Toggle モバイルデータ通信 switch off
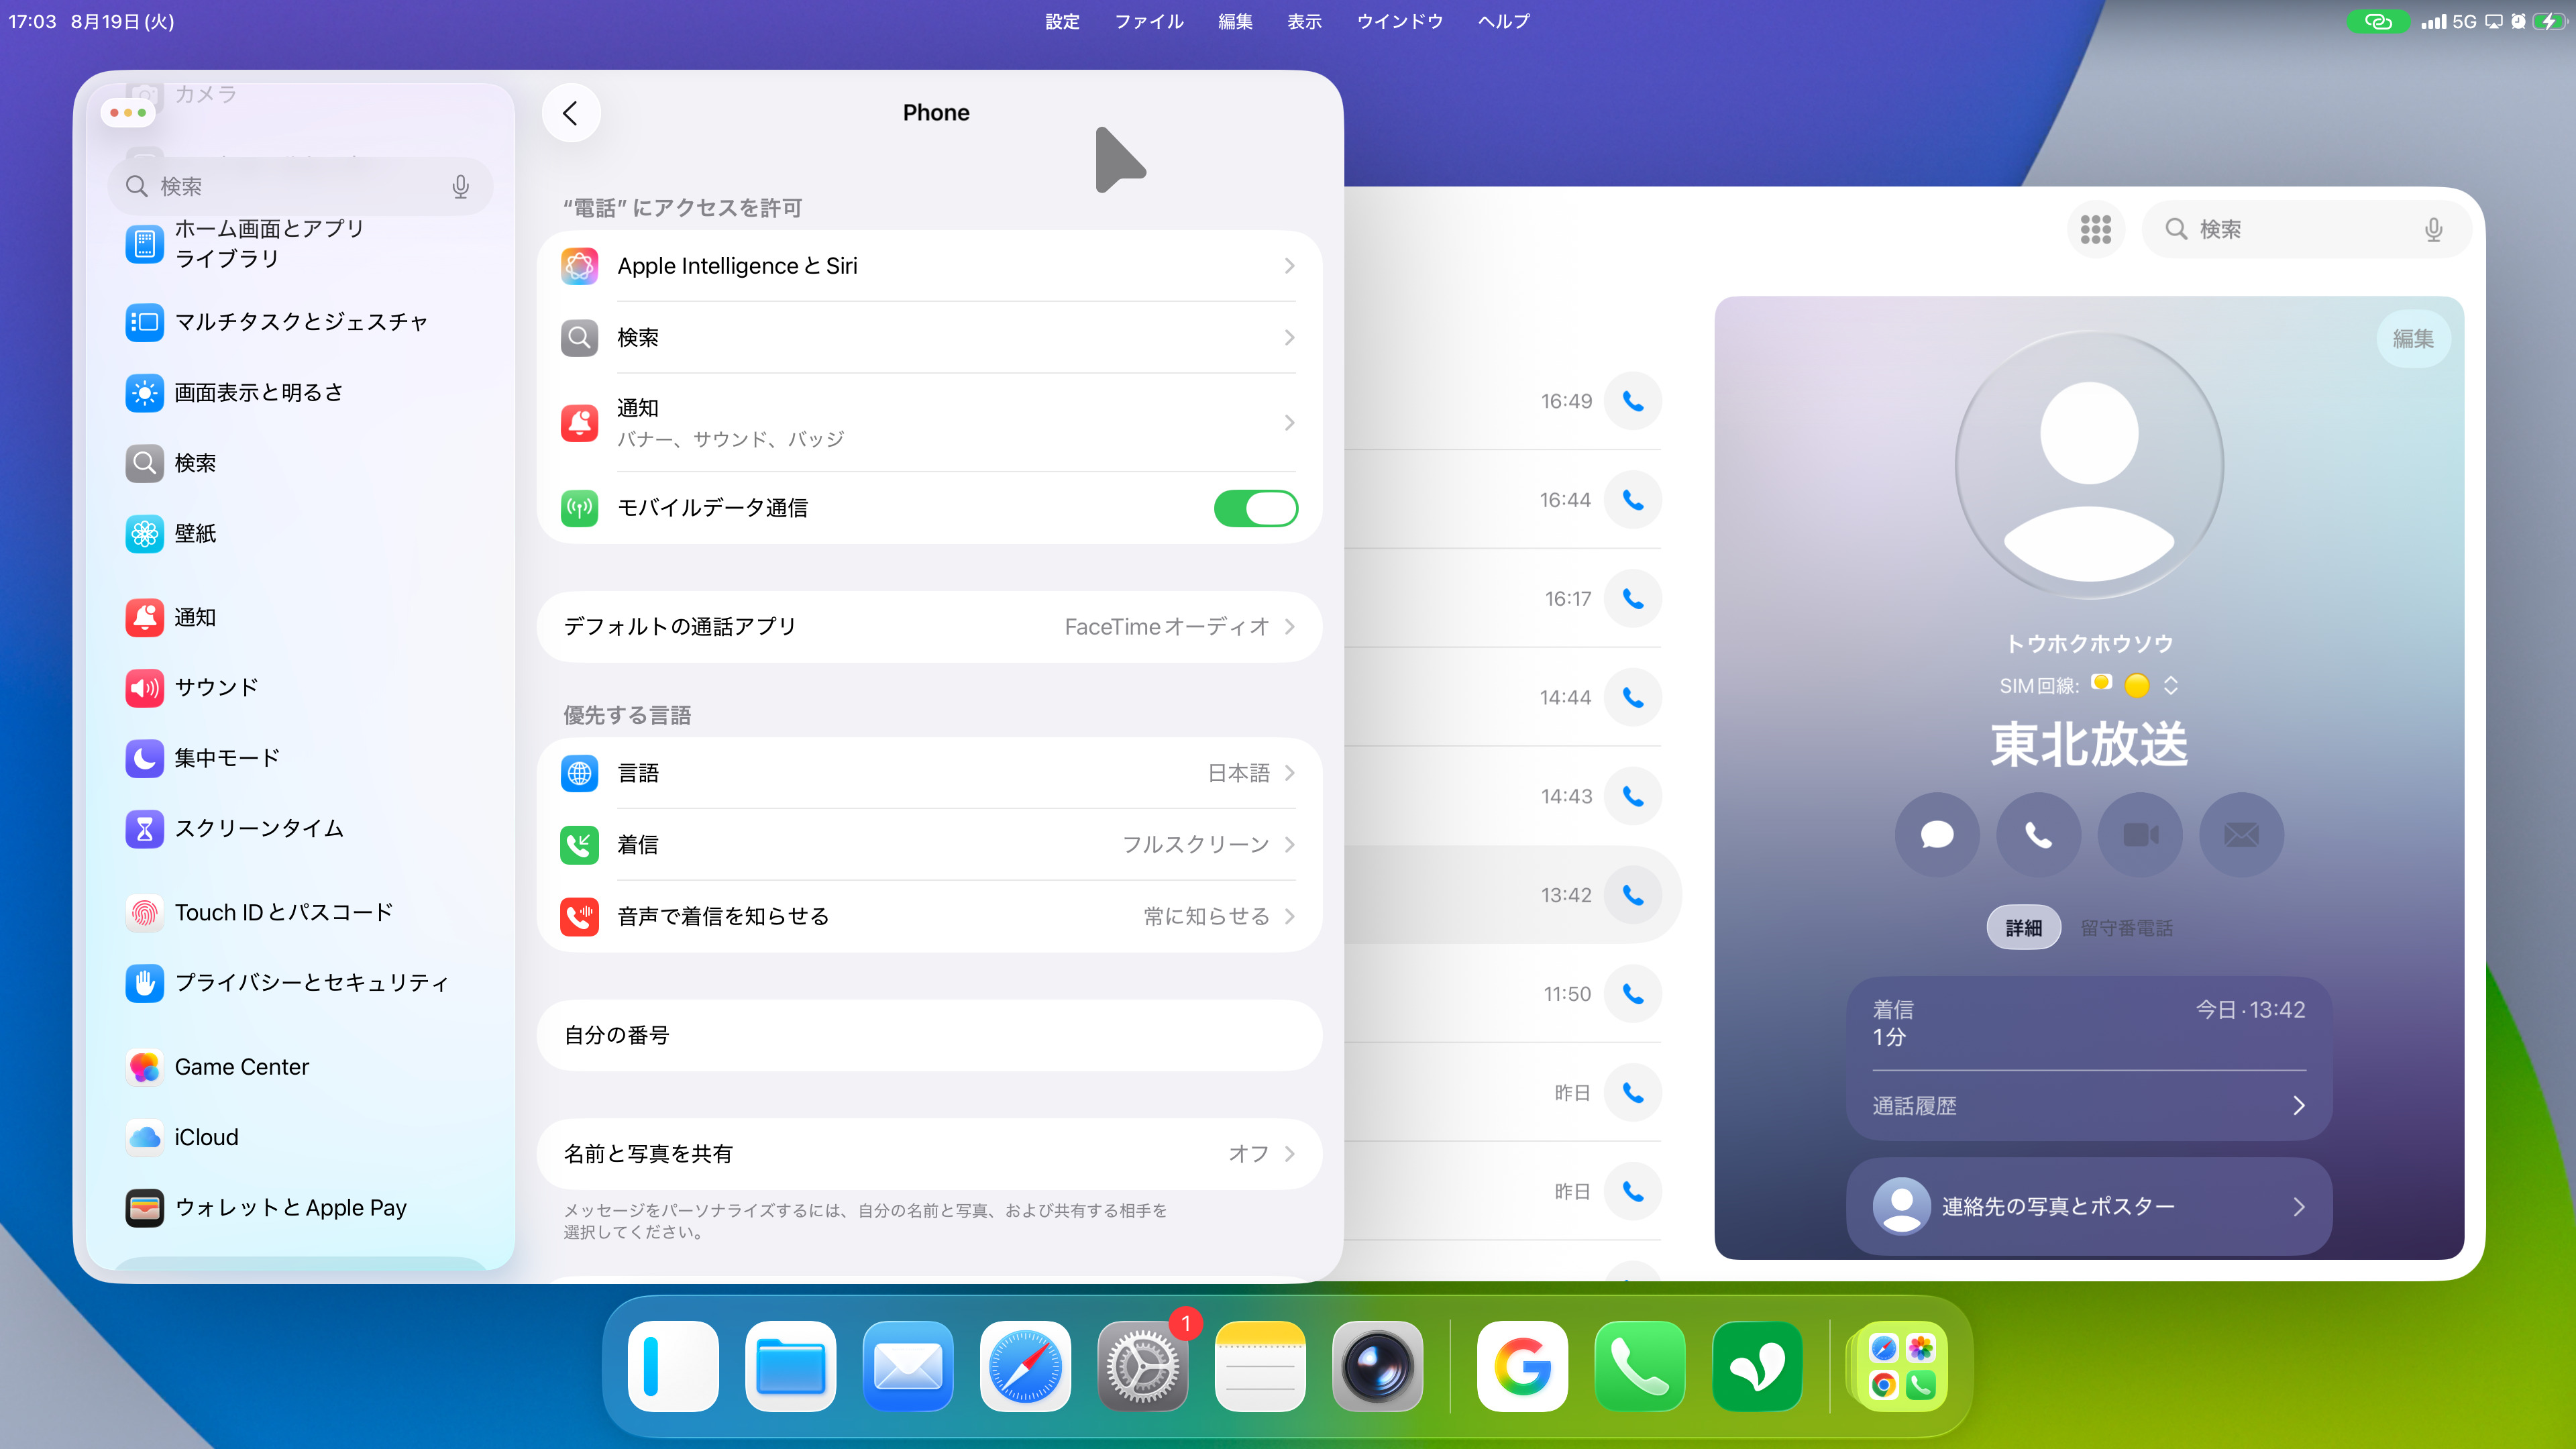2576x1449 pixels. coord(1255,508)
